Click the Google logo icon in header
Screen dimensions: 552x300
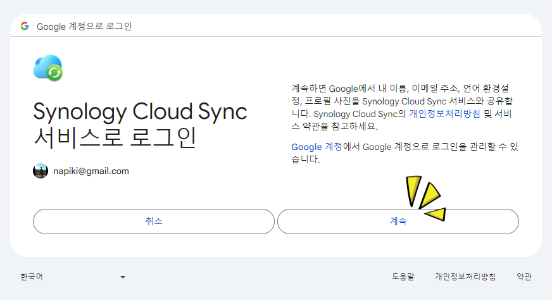coord(25,26)
